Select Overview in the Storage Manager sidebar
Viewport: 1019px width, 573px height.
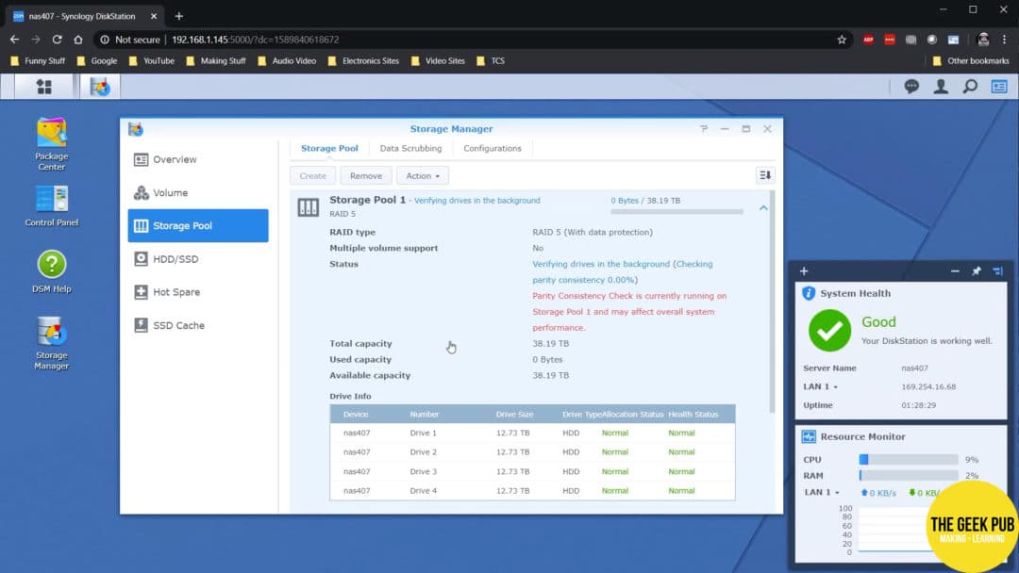pos(173,159)
